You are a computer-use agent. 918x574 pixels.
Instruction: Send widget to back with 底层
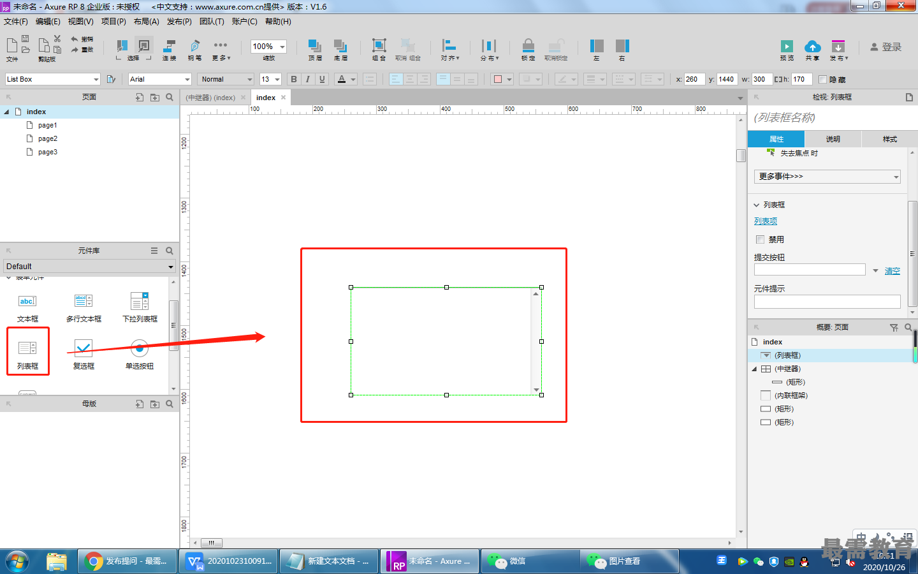point(340,50)
